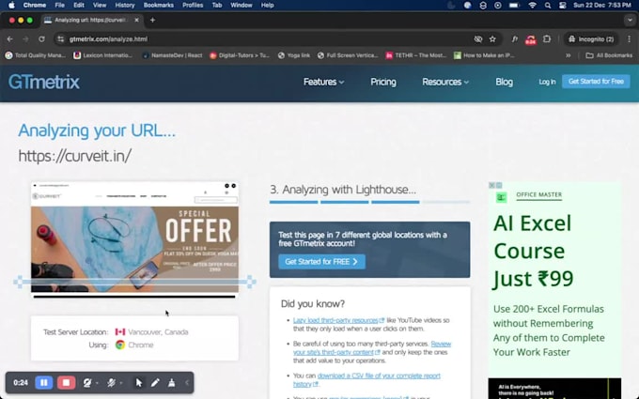
Task: Open the Blog link
Action: tap(504, 82)
